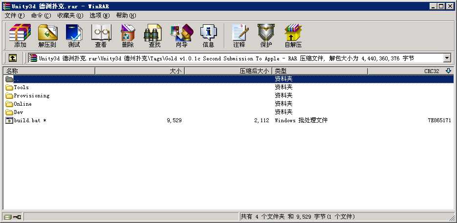
Task: Minimize the WinRAR window
Action: (x=434, y=6)
